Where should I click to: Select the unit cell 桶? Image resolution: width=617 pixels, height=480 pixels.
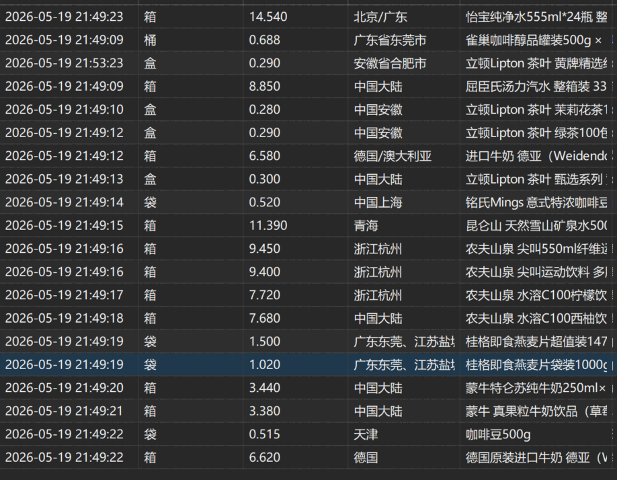click(x=150, y=40)
